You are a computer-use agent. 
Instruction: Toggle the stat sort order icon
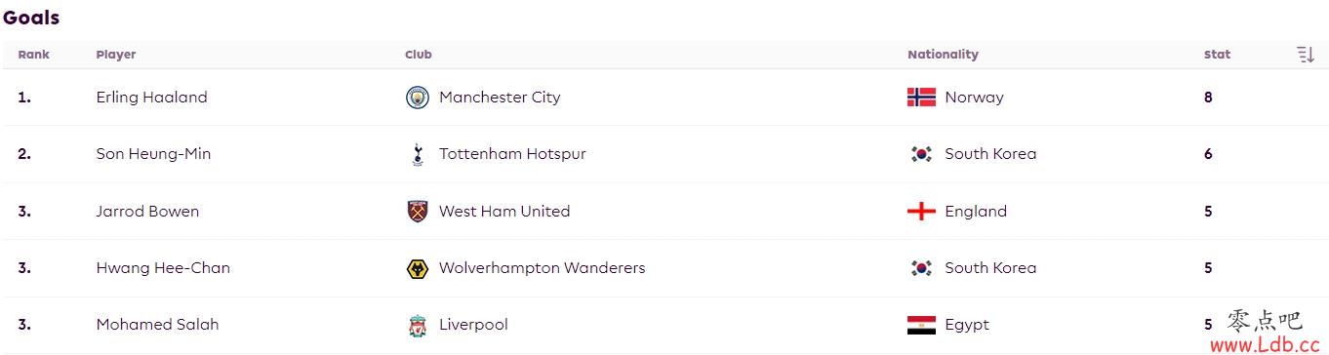pyautogui.click(x=1306, y=55)
